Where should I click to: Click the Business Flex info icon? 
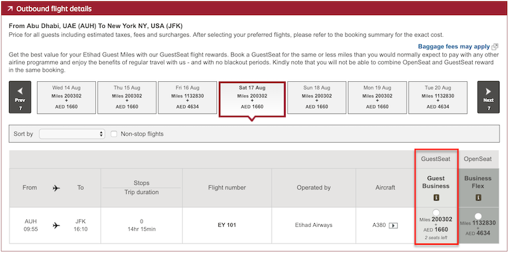(x=478, y=197)
